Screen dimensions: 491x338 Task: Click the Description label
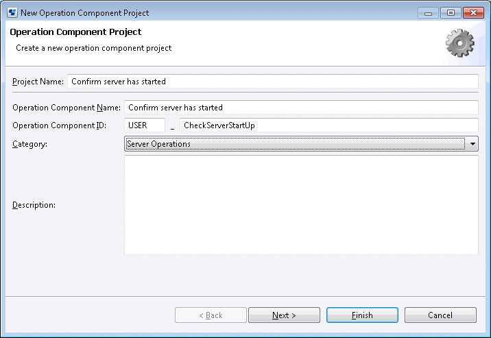(34, 205)
